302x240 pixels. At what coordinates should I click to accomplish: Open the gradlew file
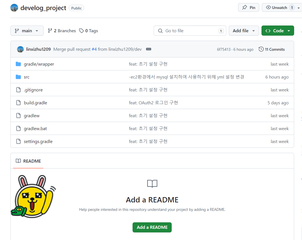(x=32, y=116)
